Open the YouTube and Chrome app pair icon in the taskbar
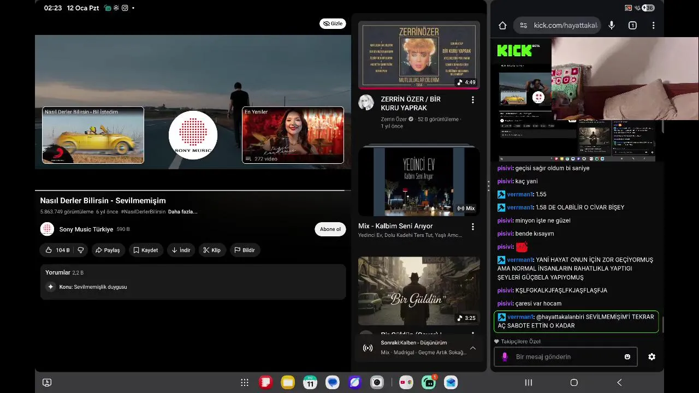The width and height of the screenshot is (699, 393). pos(406,383)
